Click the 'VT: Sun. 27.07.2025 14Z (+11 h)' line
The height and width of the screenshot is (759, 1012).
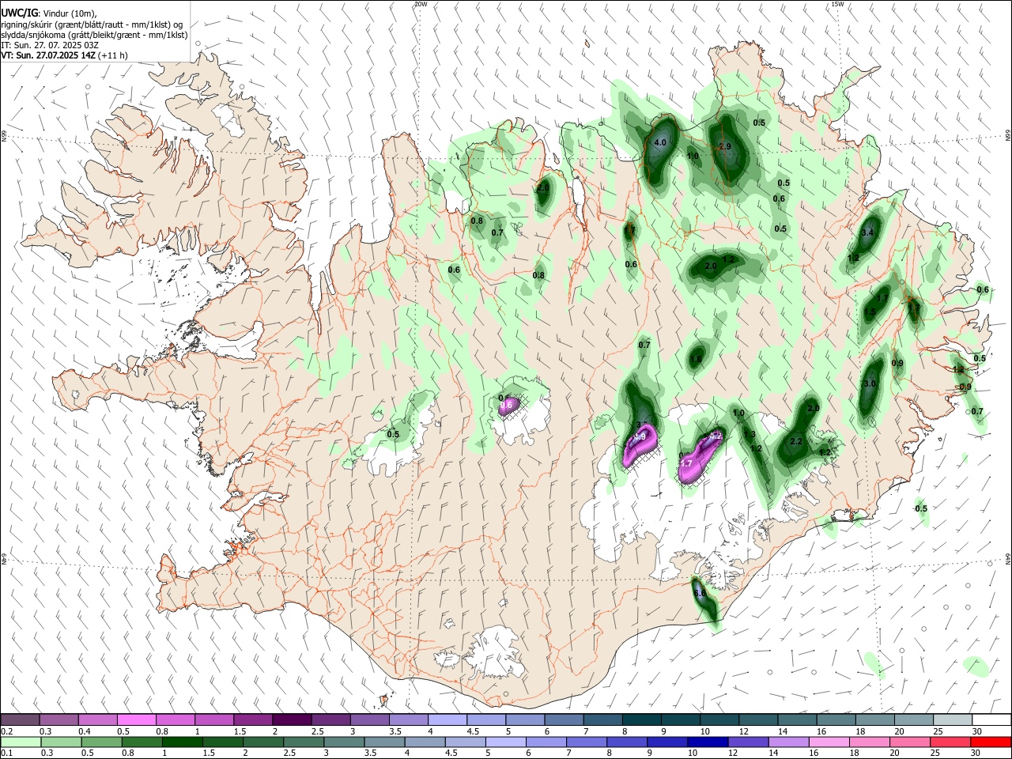[x=64, y=55]
